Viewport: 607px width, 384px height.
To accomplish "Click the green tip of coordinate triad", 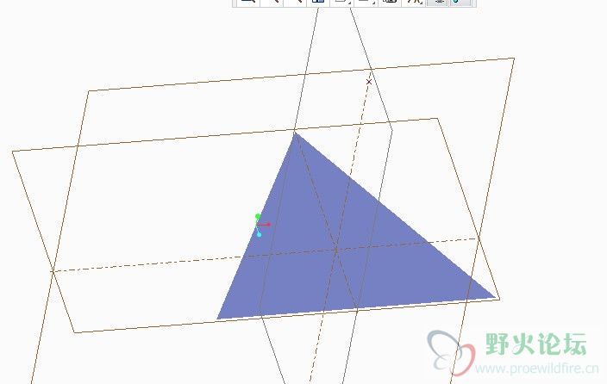I will 258,216.
